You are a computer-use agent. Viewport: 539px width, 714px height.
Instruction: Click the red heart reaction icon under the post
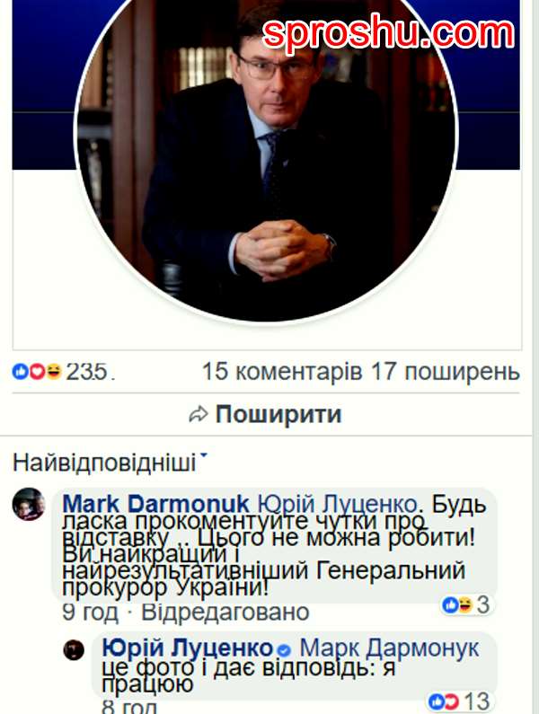coord(37,372)
